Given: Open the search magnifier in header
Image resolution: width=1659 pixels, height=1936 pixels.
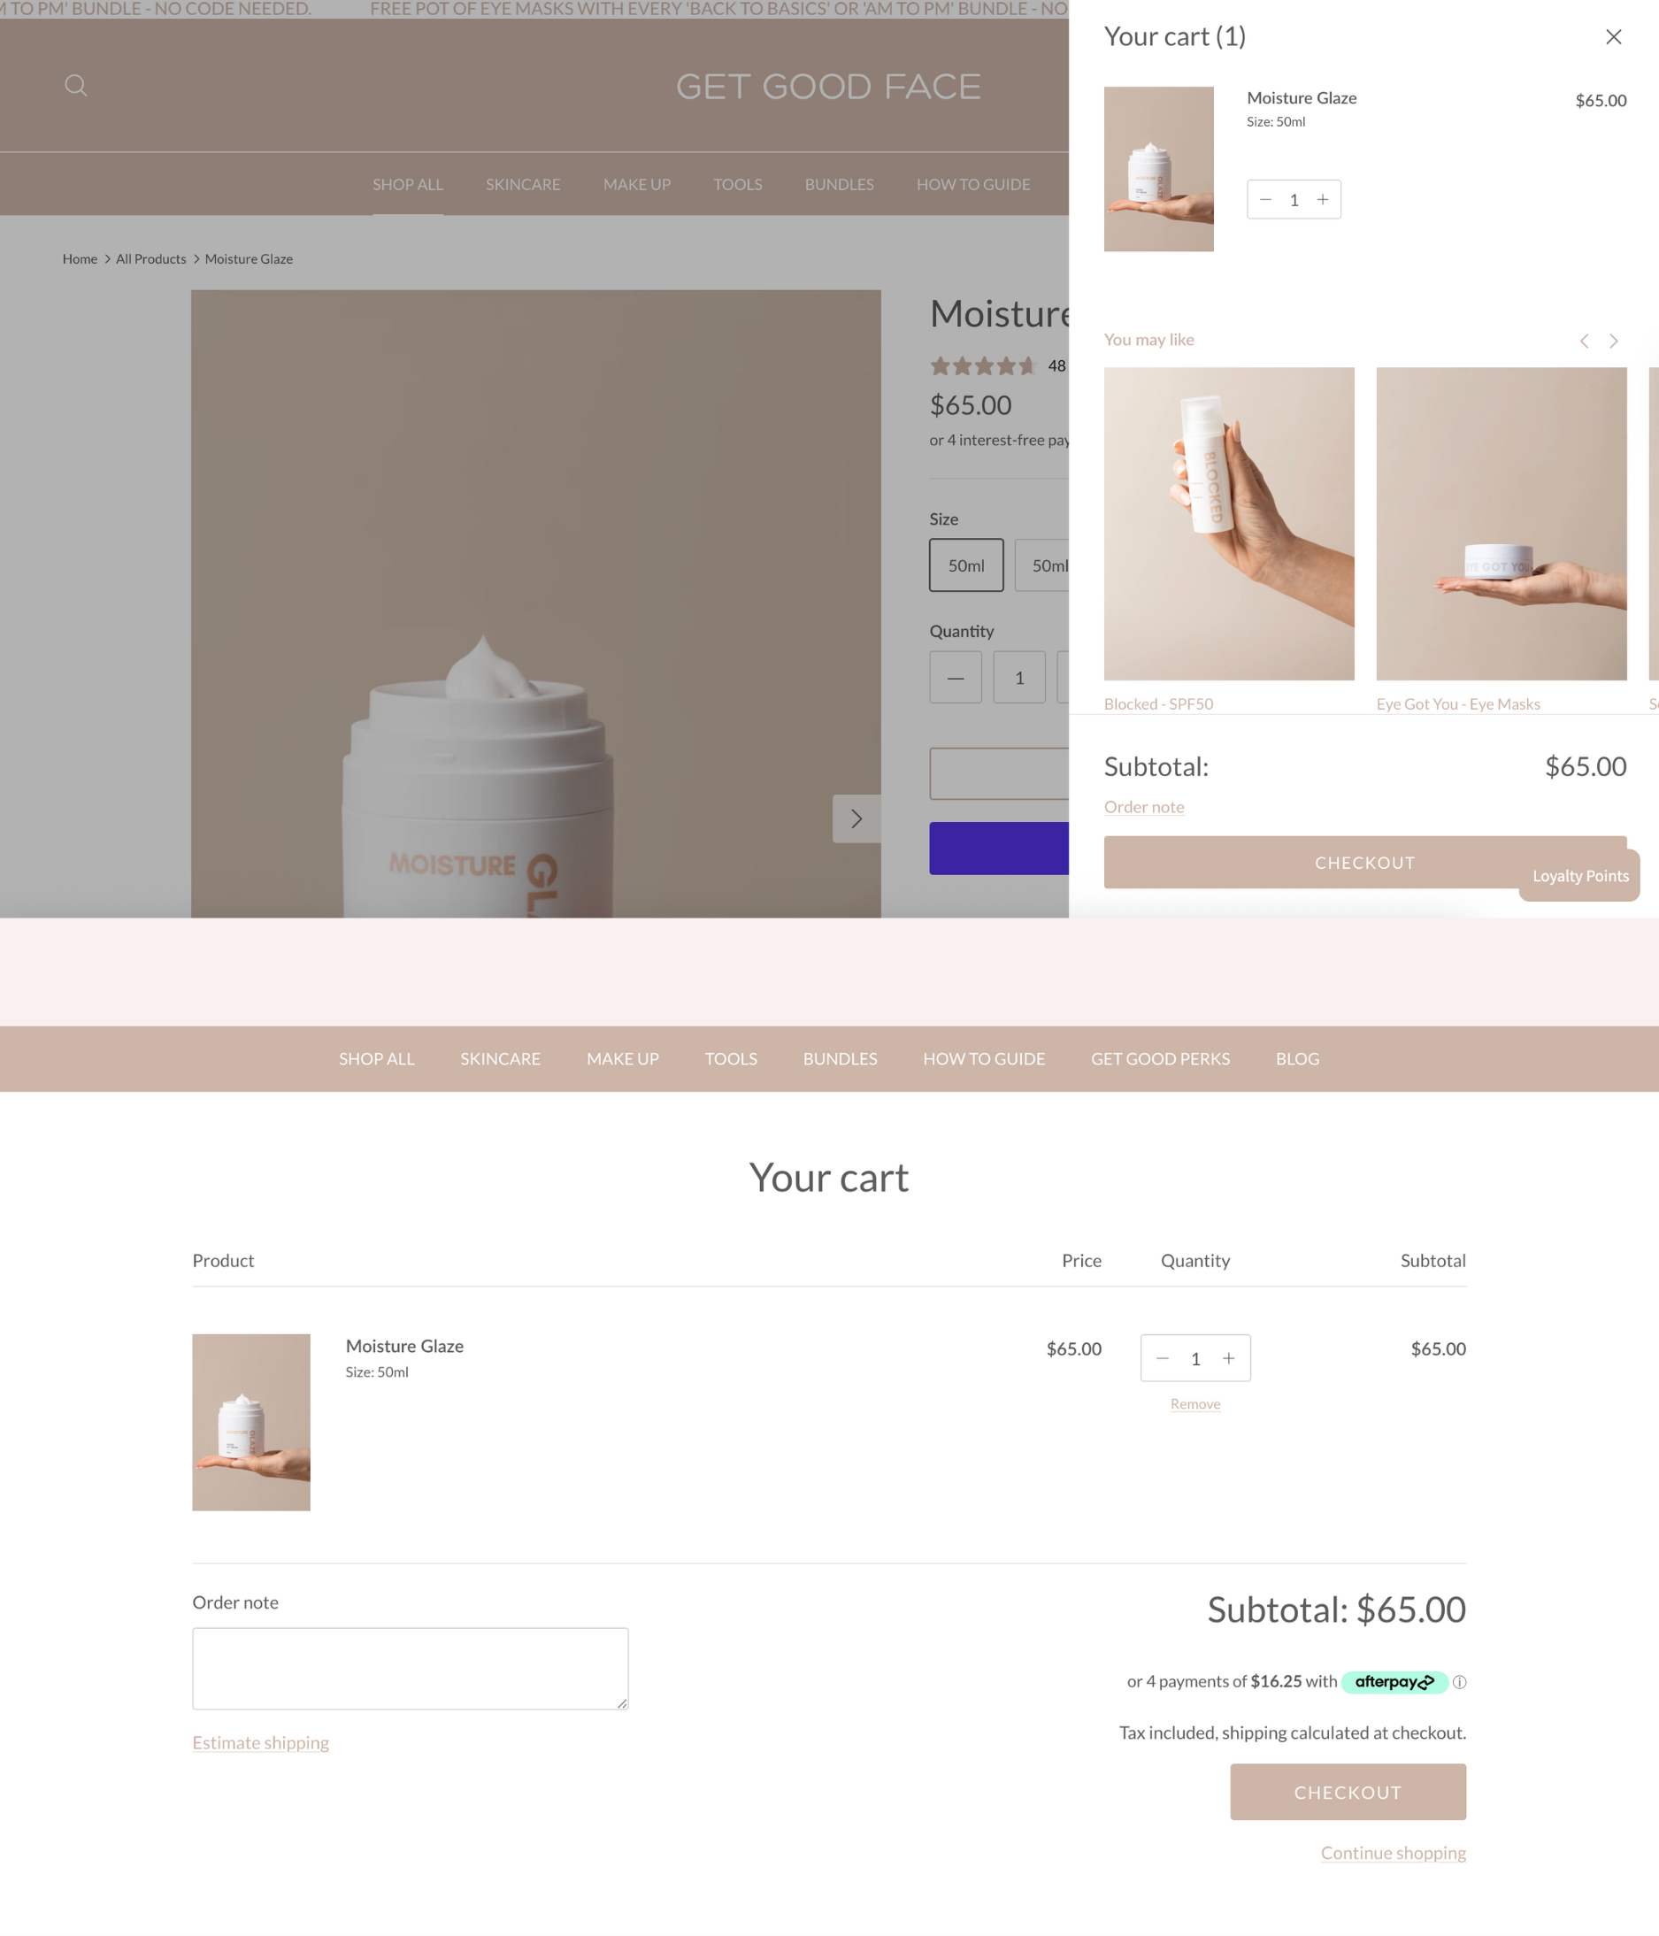Looking at the screenshot, I should point(76,86).
